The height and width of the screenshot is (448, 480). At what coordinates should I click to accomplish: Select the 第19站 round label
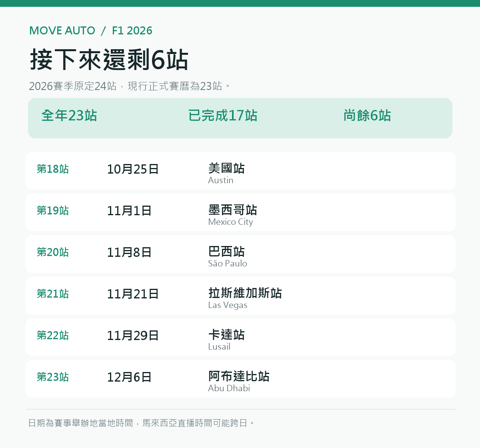tap(53, 211)
